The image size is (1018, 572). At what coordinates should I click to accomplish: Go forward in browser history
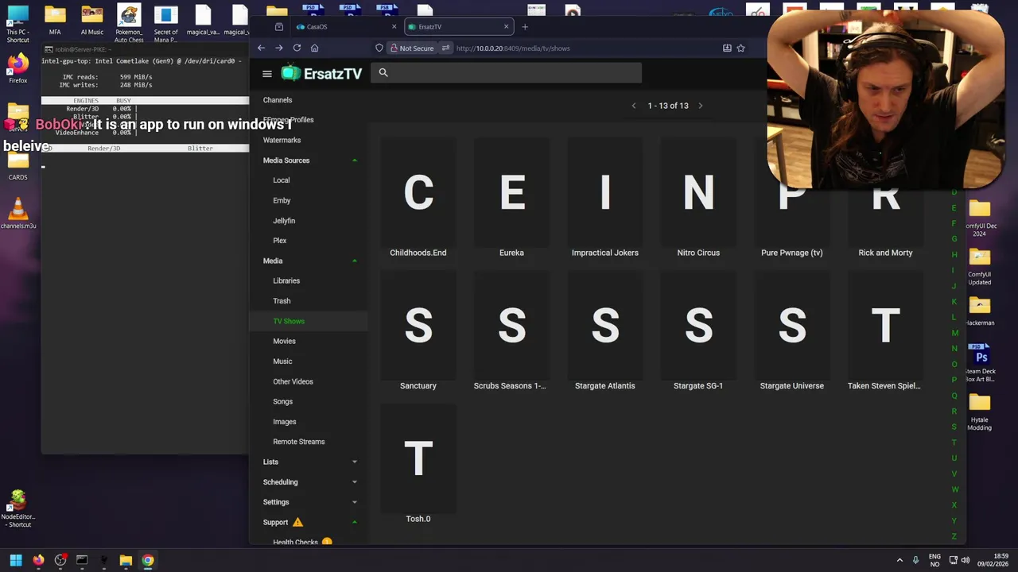pyautogui.click(x=279, y=48)
